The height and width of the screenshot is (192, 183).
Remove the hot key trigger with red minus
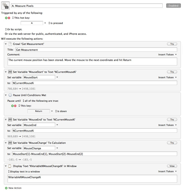click(x=9, y=18)
